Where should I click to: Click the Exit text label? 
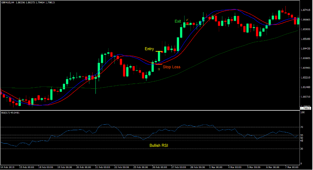pyautogui.click(x=178, y=21)
